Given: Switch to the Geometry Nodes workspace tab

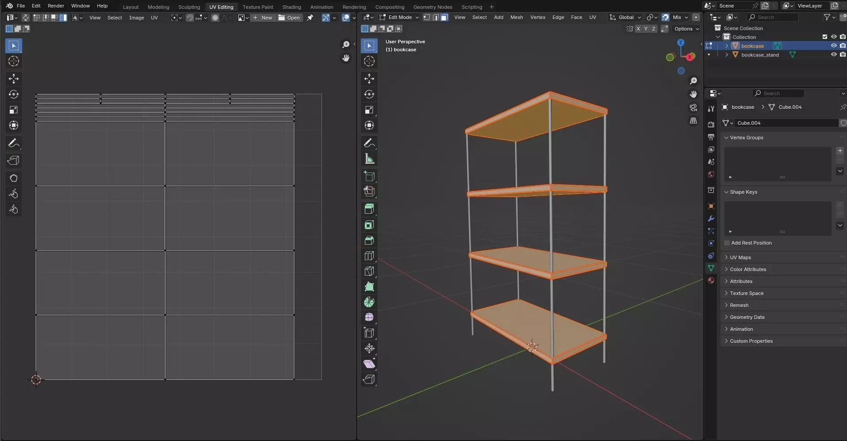Looking at the screenshot, I should pos(433,7).
